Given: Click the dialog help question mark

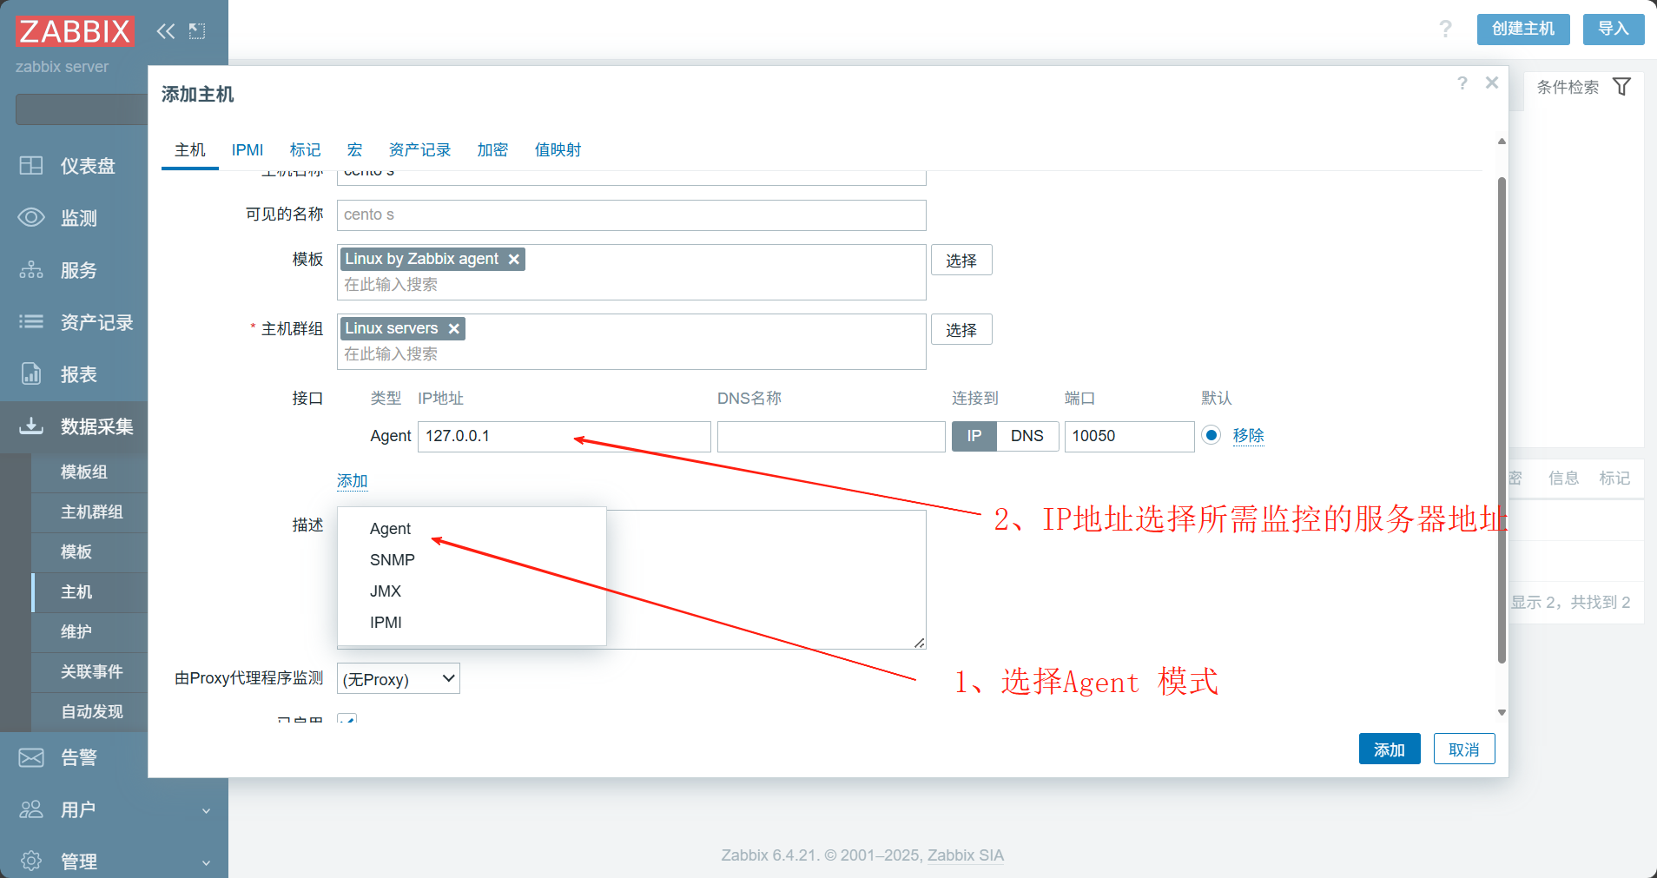Looking at the screenshot, I should point(1462,83).
